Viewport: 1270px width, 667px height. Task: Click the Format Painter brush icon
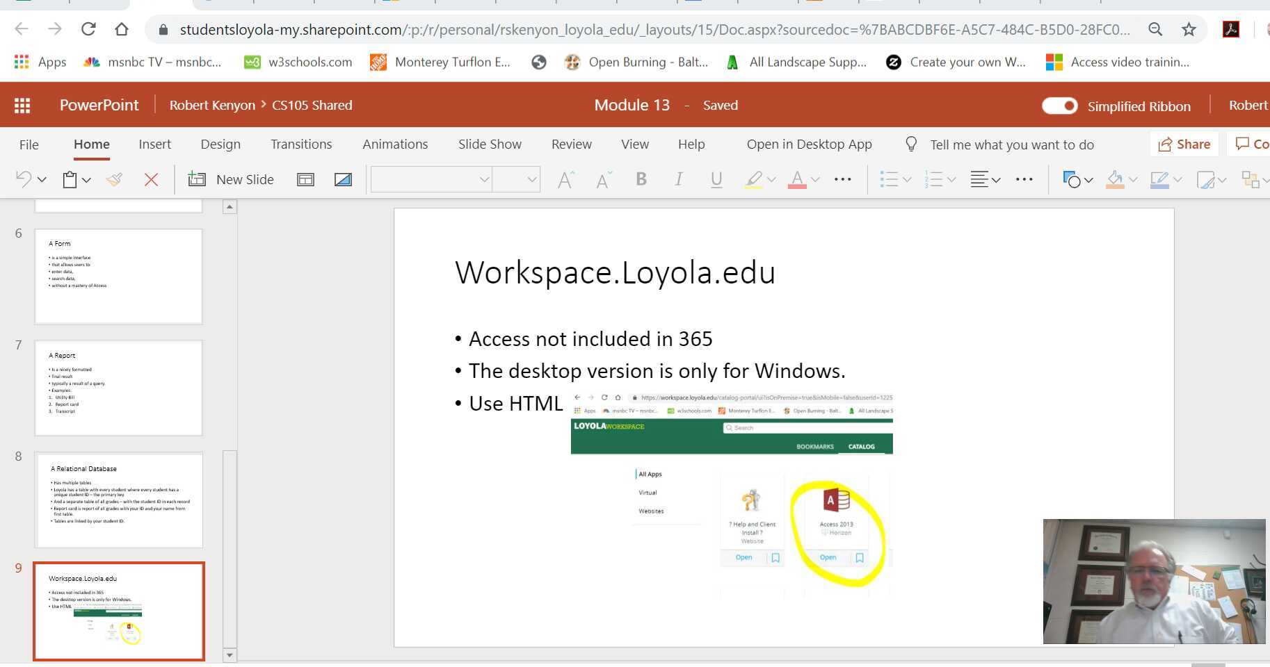point(115,179)
